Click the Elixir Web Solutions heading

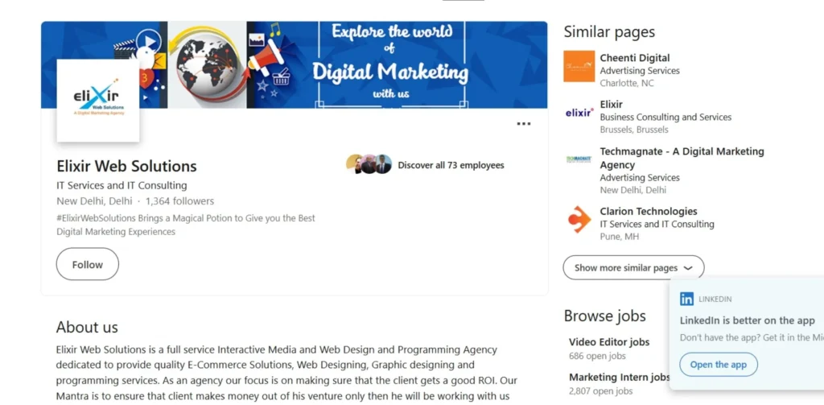(x=126, y=166)
